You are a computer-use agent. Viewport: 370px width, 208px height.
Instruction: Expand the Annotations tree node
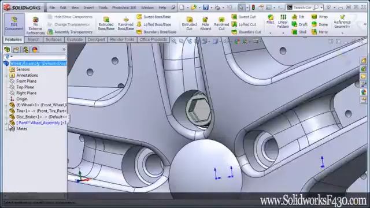pos(6,76)
